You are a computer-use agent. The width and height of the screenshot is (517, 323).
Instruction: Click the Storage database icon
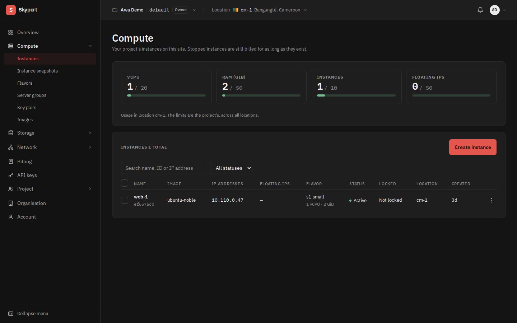[x=11, y=133]
